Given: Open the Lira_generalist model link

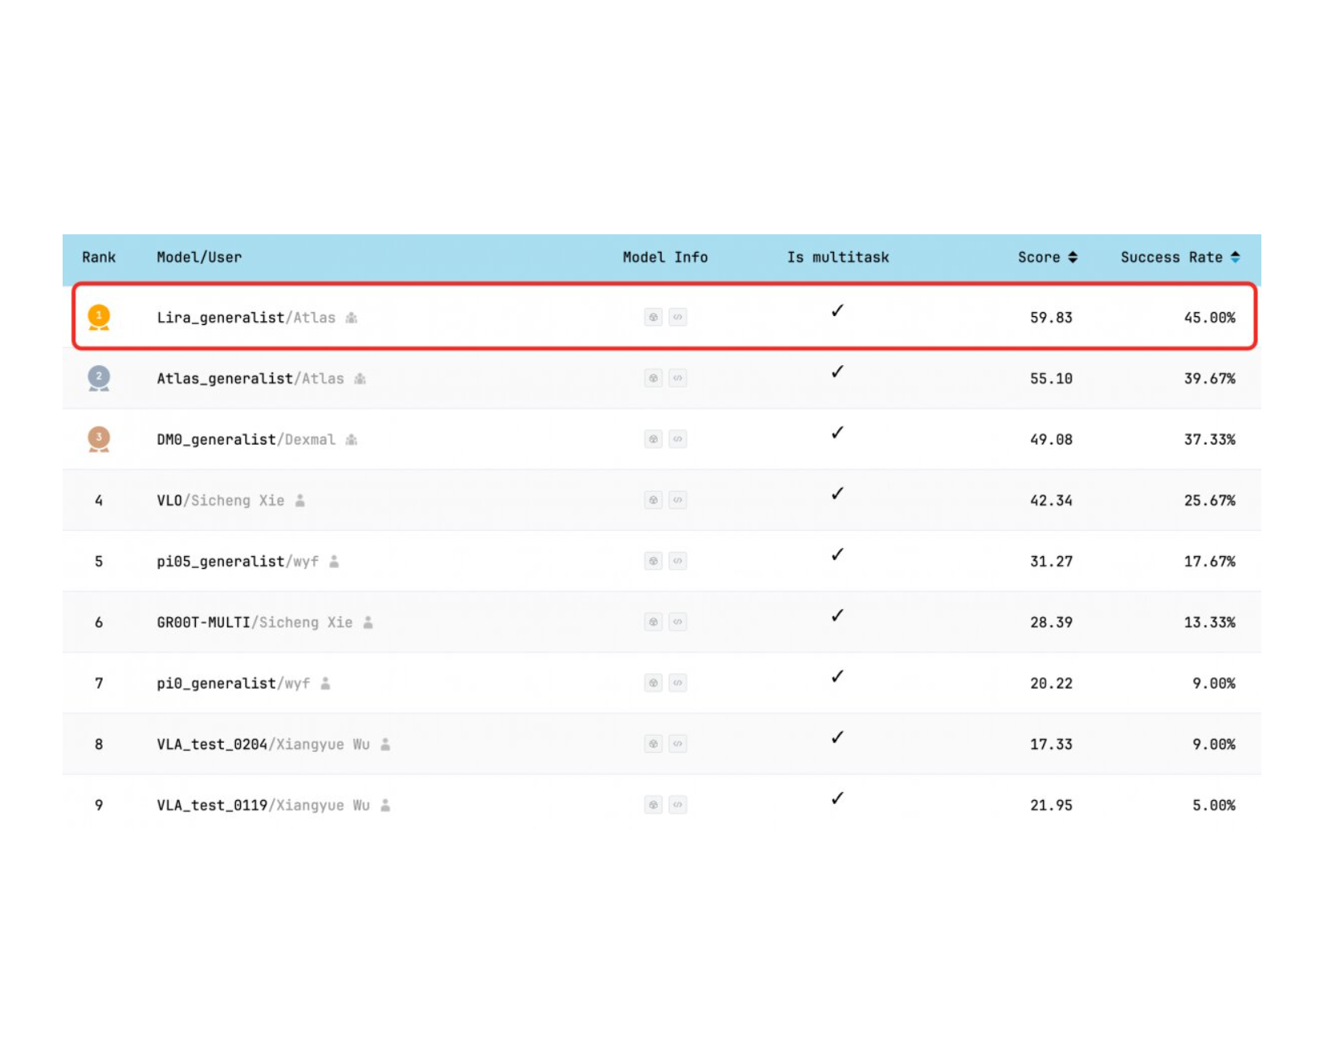Looking at the screenshot, I should click(x=221, y=318).
